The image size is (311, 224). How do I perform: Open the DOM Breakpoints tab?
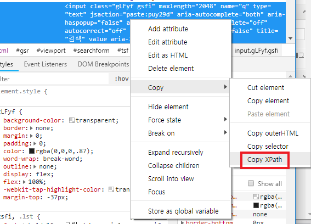pos(103,64)
